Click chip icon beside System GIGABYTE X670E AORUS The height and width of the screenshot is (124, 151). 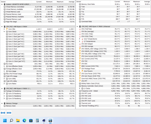5,4
